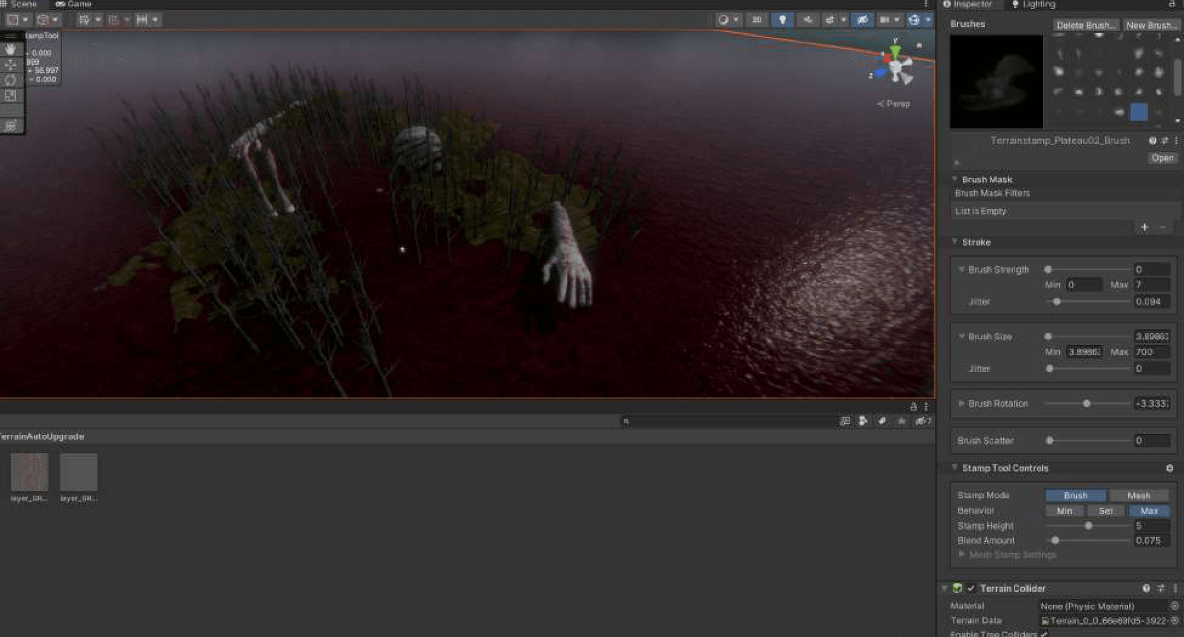Open Stamp Tool Controls gear settings
This screenshot has width=1184, height=637.
[x=1169, y=468]
